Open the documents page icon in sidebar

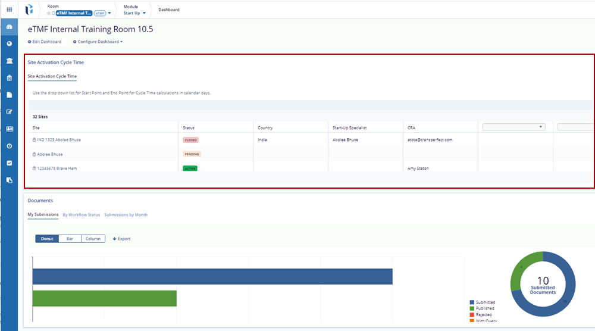9,95
